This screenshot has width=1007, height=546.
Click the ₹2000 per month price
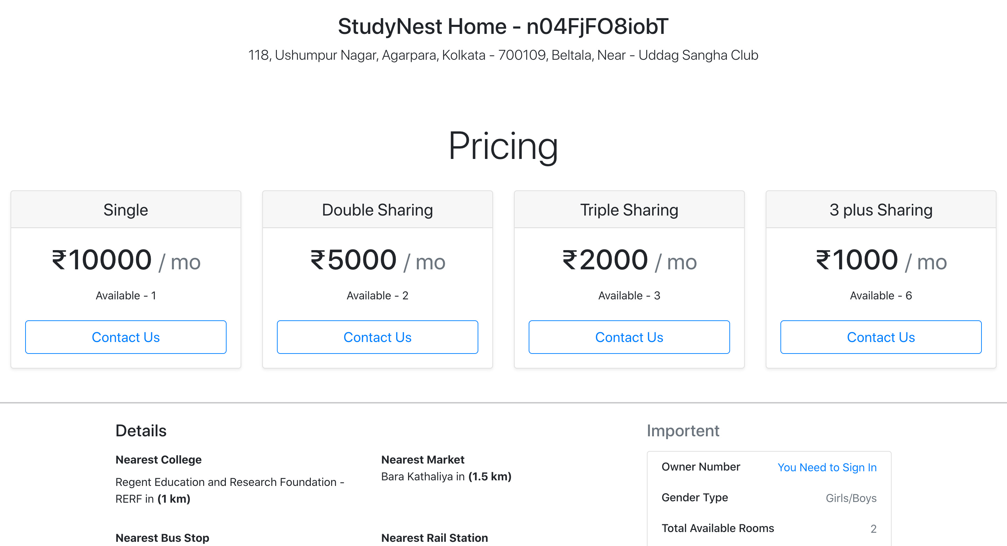tap(629, 261)
